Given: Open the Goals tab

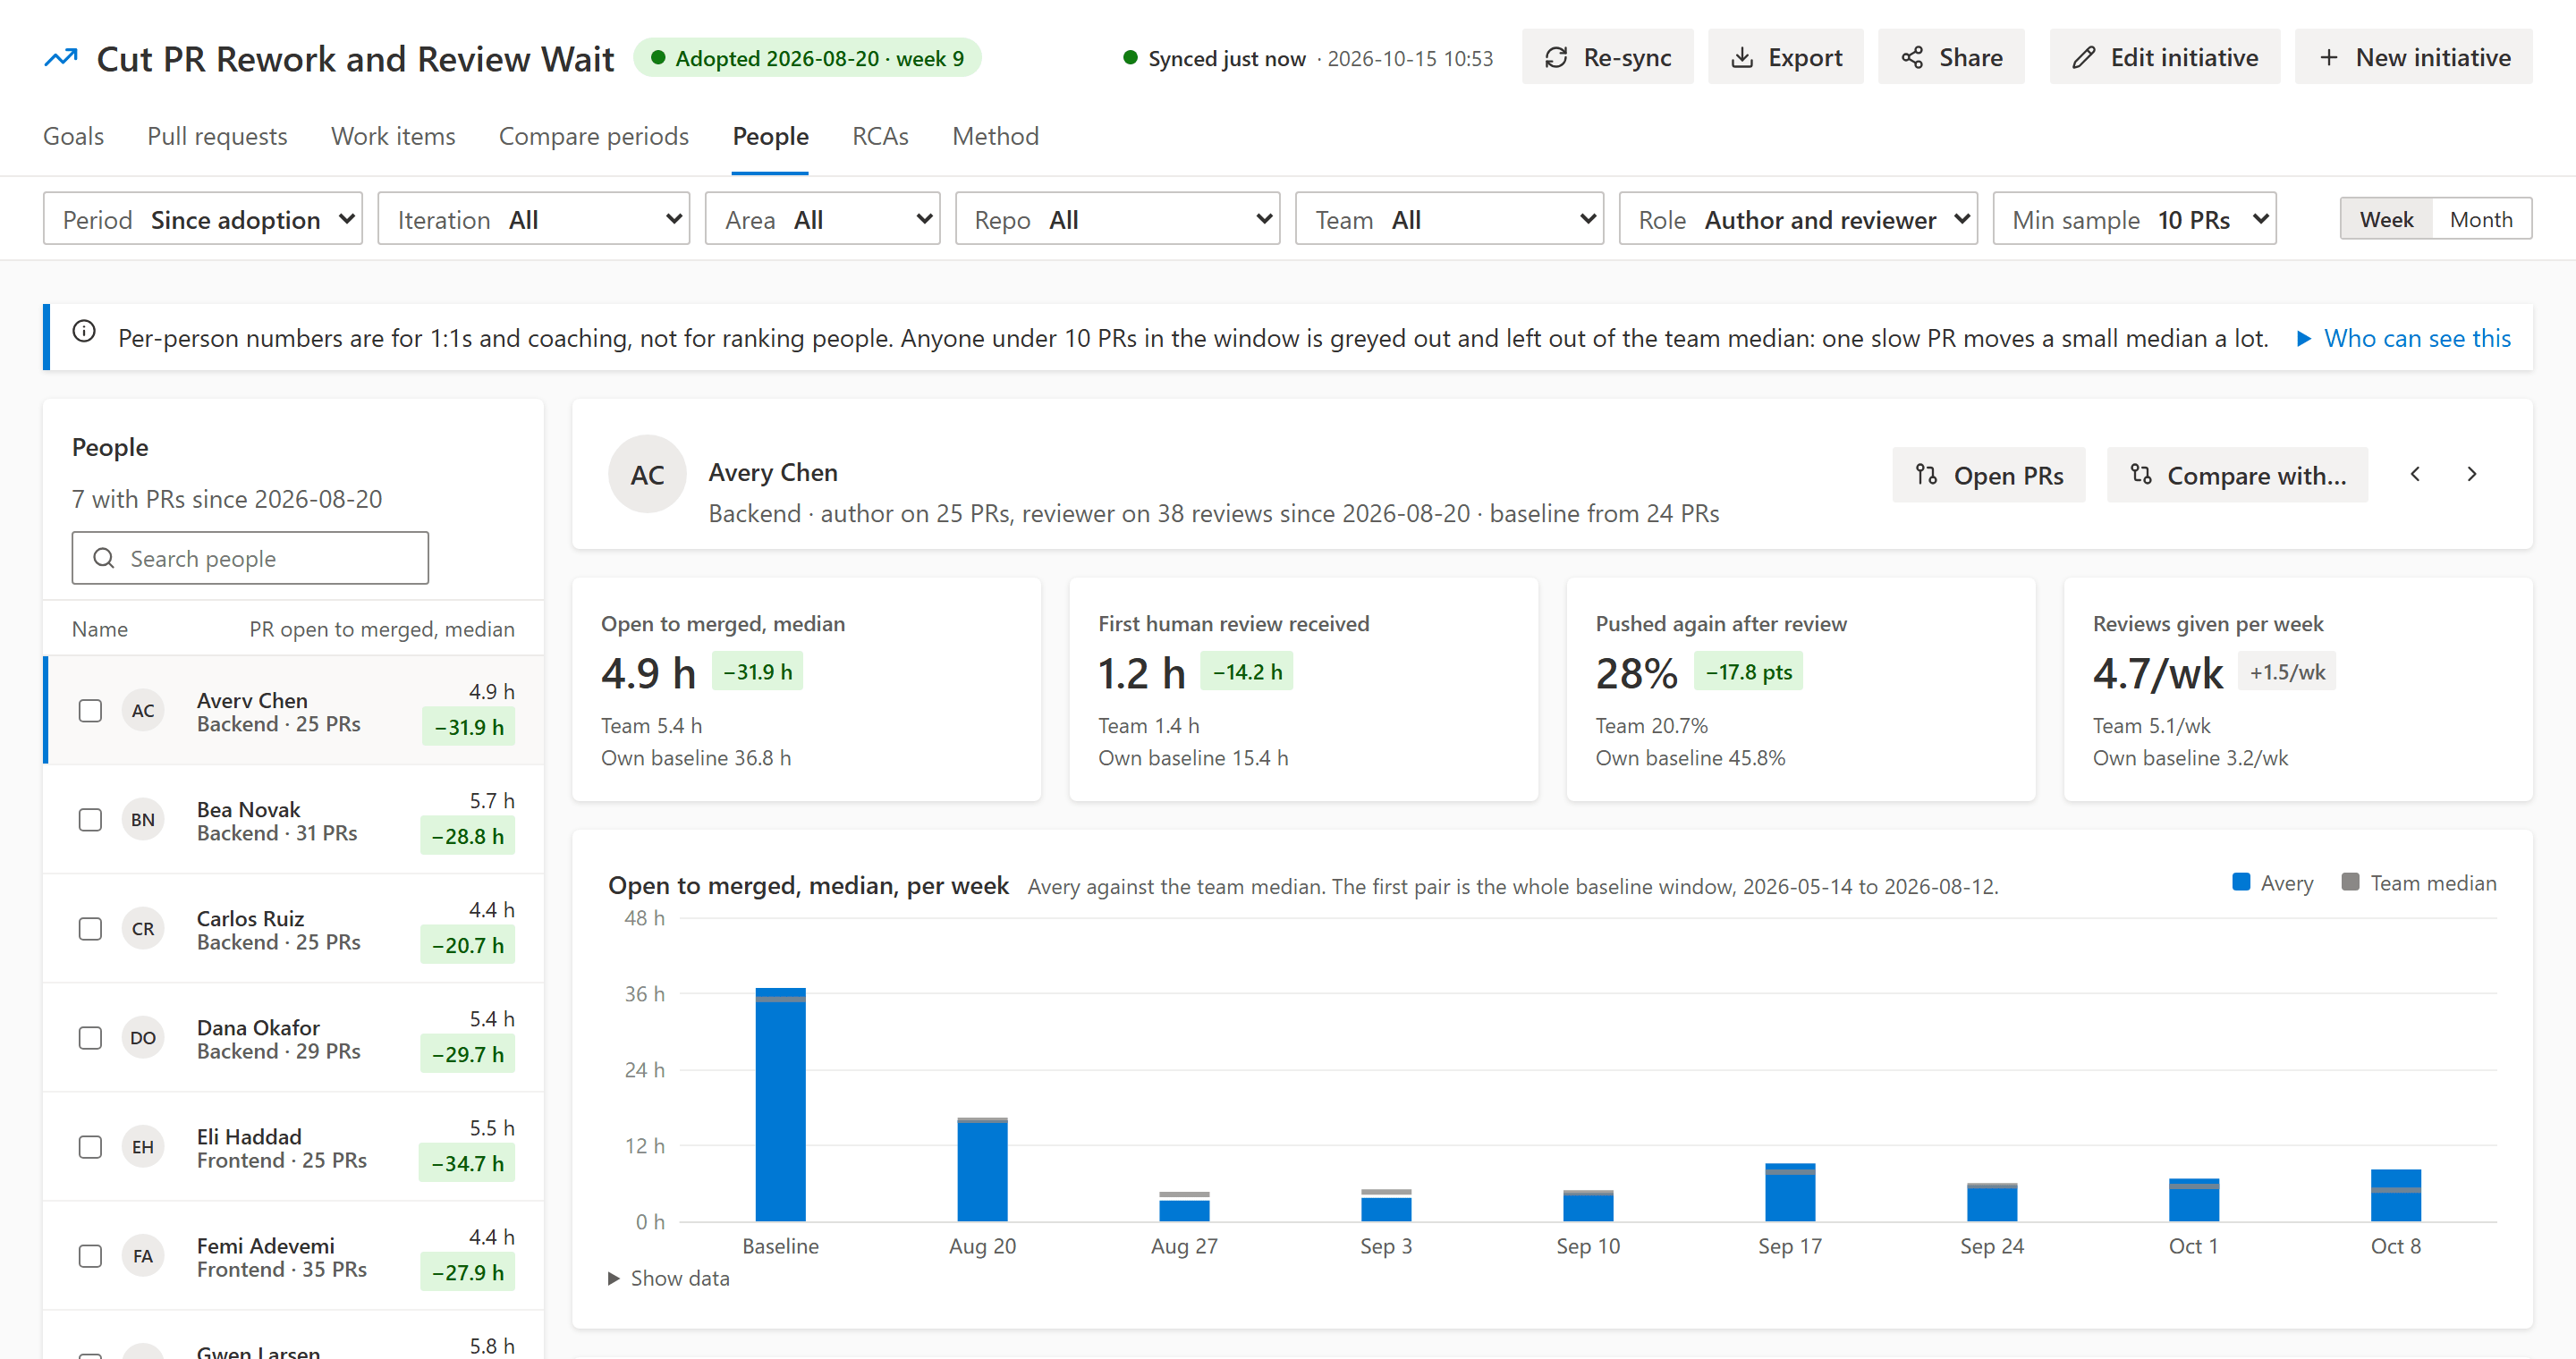Looking at the screenshot, I should click(73, 136).
